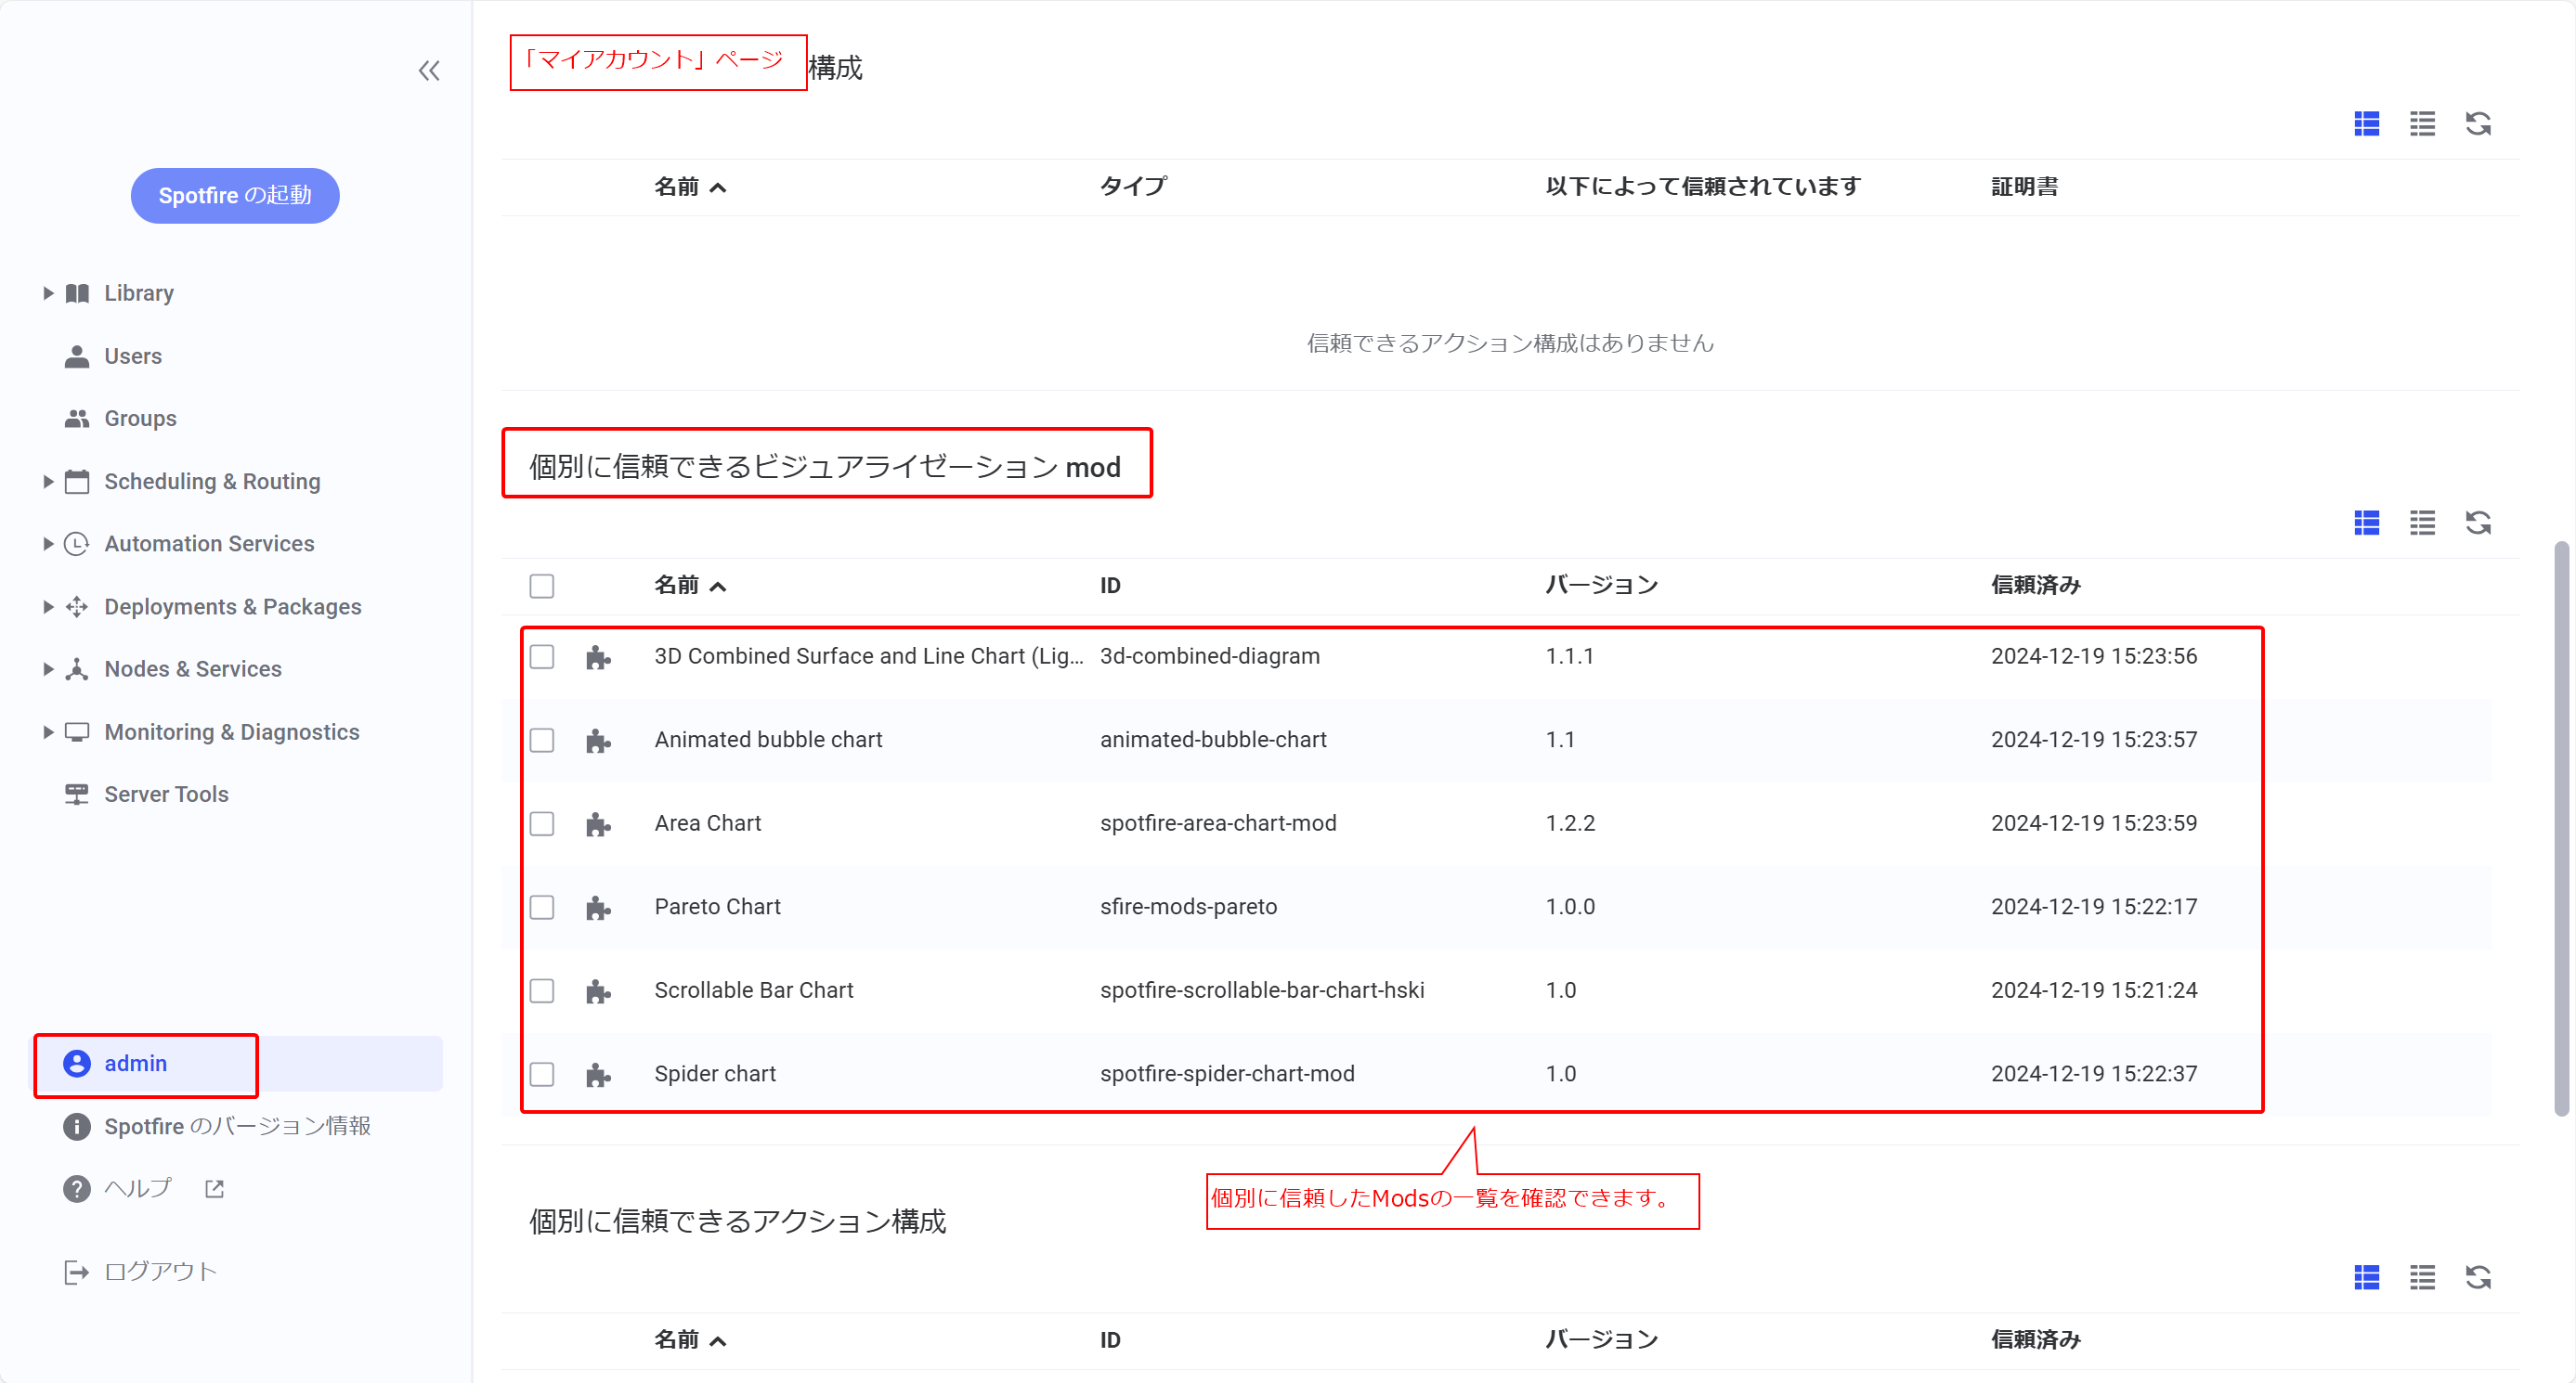This screenshot has height=1383, width=2576.
Task: Switch top configuration table to grid view
Action: coord(2366,123)
